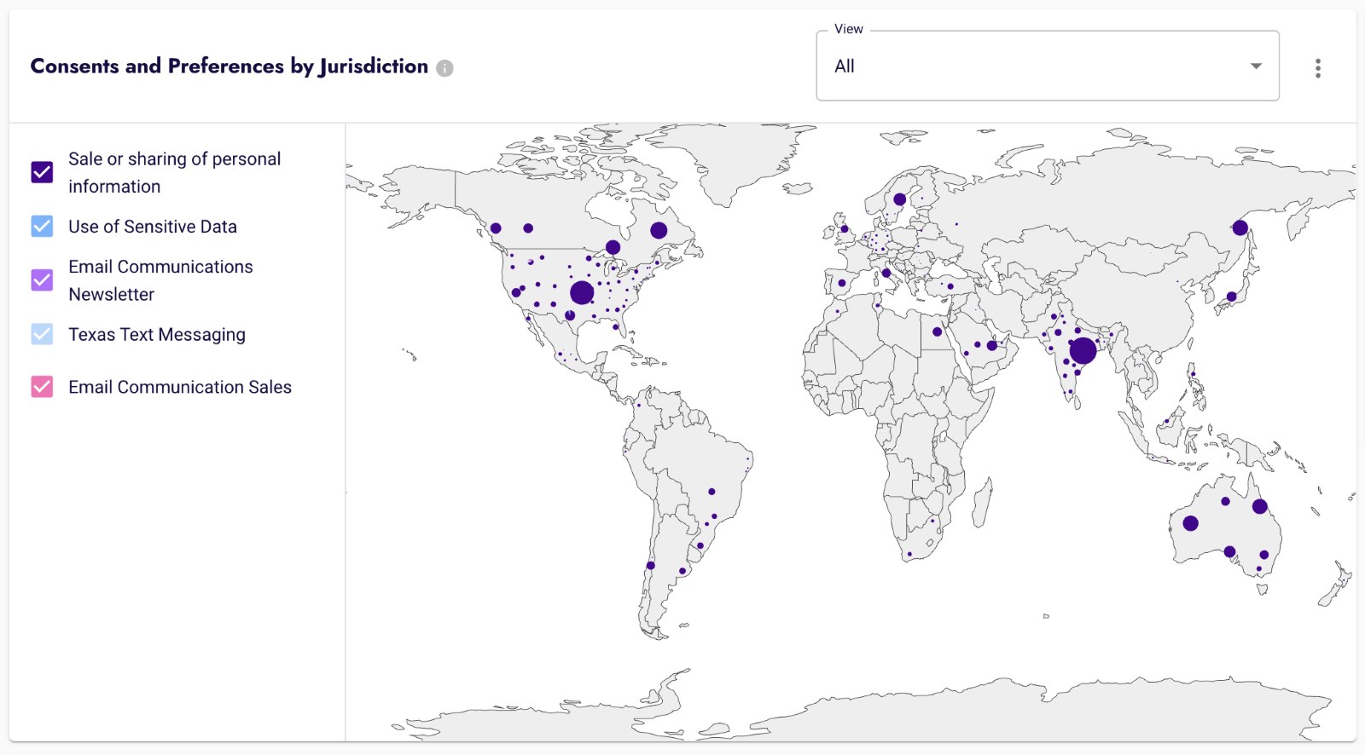Toggle the Texas Text Messaging checkbox
This screenshot has width=1365, height=755.
[42, 334]
